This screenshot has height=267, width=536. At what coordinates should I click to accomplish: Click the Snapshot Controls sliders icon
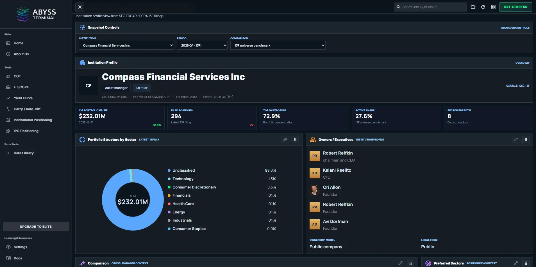coord(82,27)
